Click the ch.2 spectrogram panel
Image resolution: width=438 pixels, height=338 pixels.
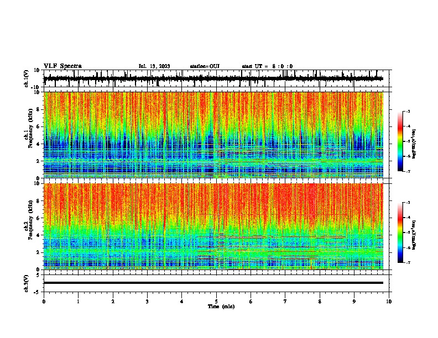coord(213,226)
